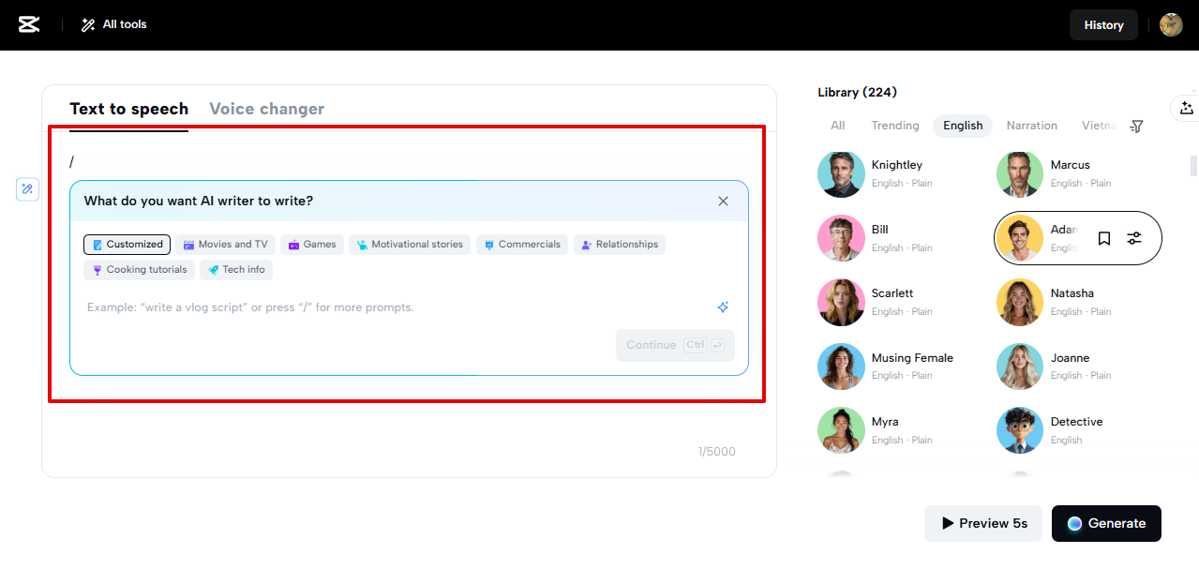Screen dimensions: 1199x569
Task: Choose the Bill voice
Action: tap(897, 238)
